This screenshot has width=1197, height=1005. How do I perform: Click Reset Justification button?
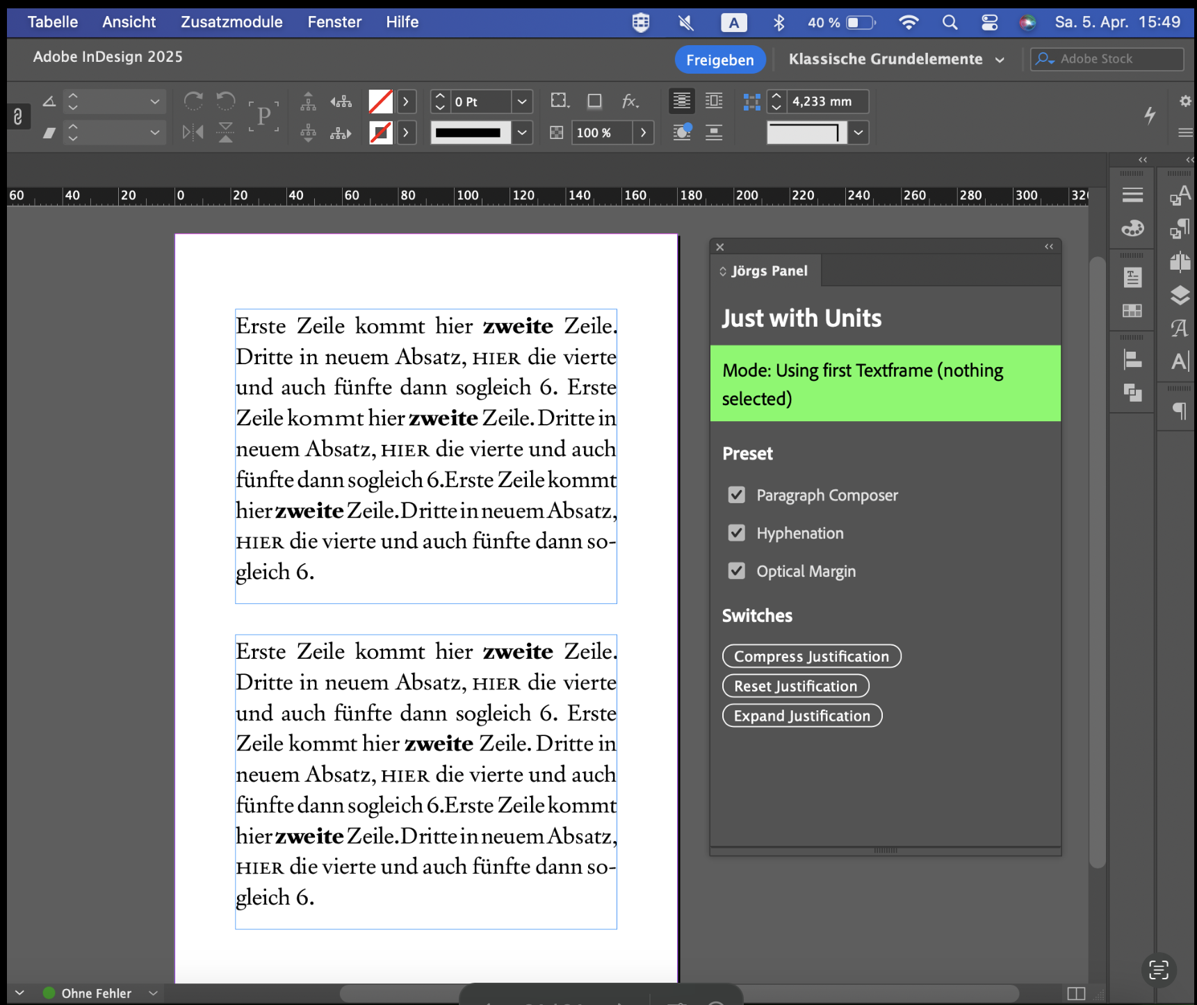[796, 686]
